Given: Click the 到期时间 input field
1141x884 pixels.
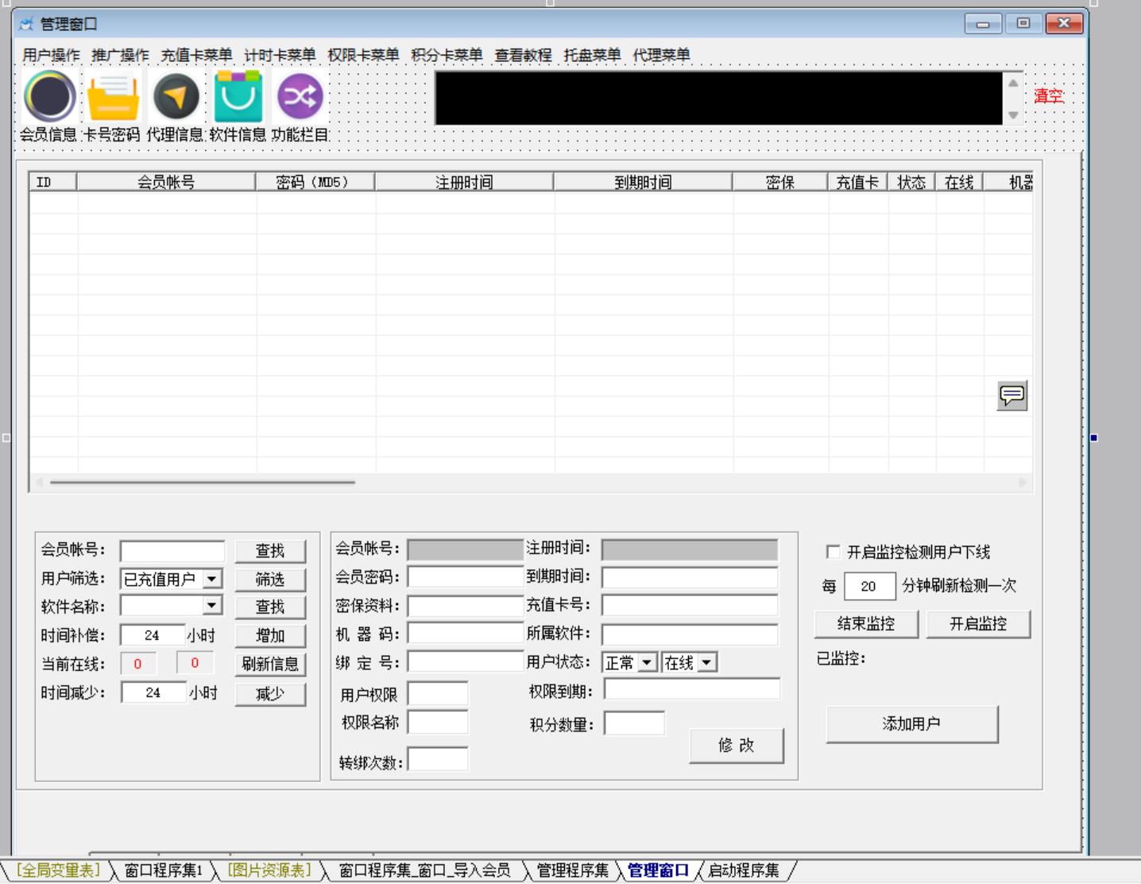Looking at the screenshot, I should (689, 577).
